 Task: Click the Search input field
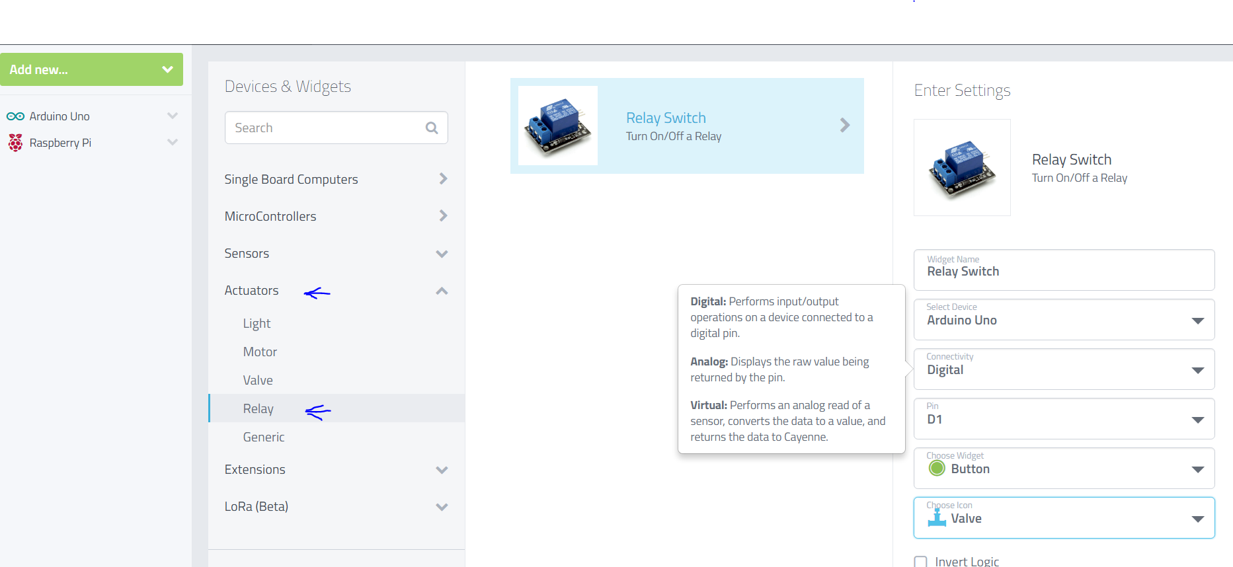[324, 128]
